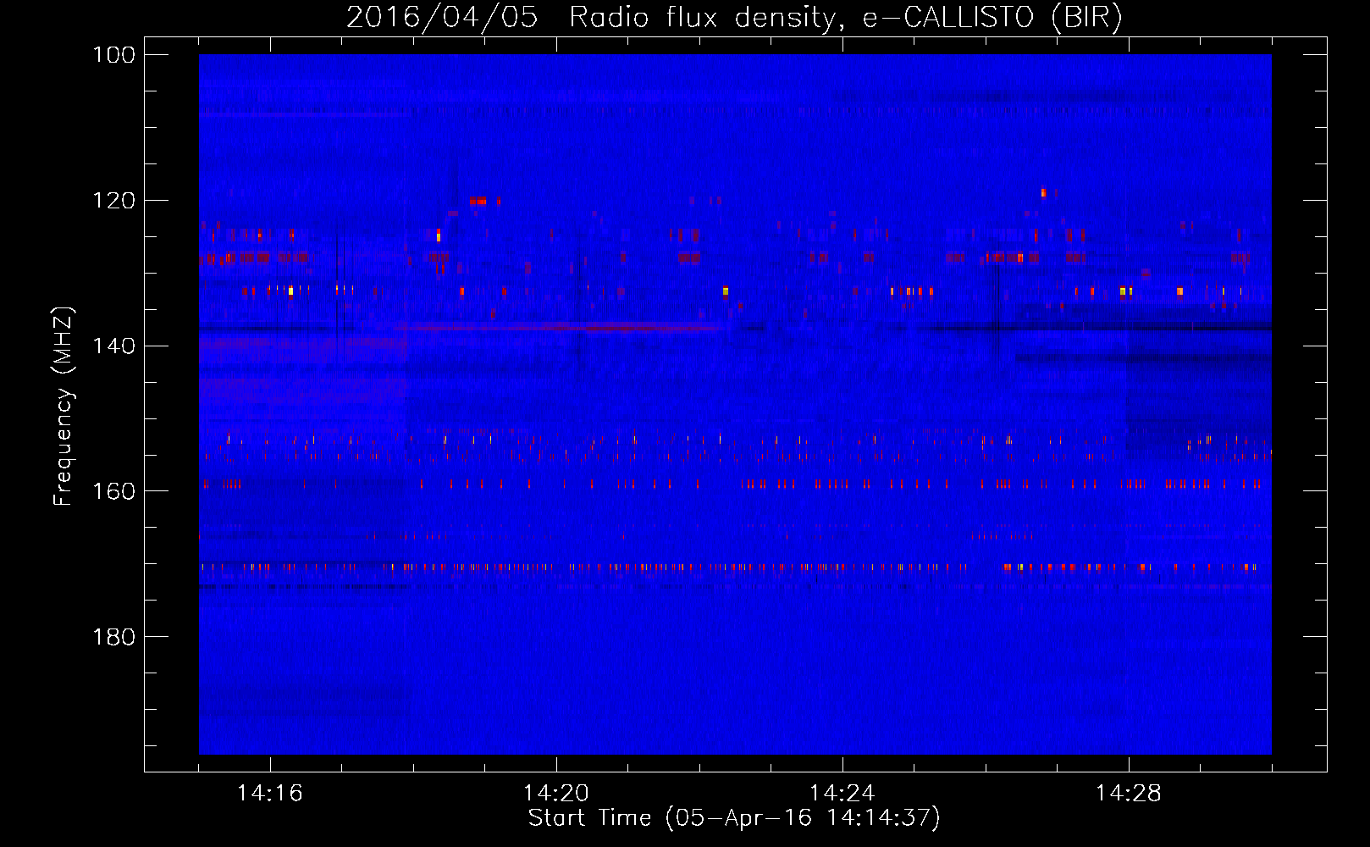
Task: Click the 14:16 time tick label
Action: pos(270,793)
